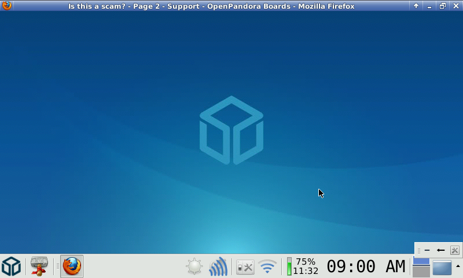Close the small floating panel with its X button
The height and width of the screenshot is (278, 463).
point(454,250)
